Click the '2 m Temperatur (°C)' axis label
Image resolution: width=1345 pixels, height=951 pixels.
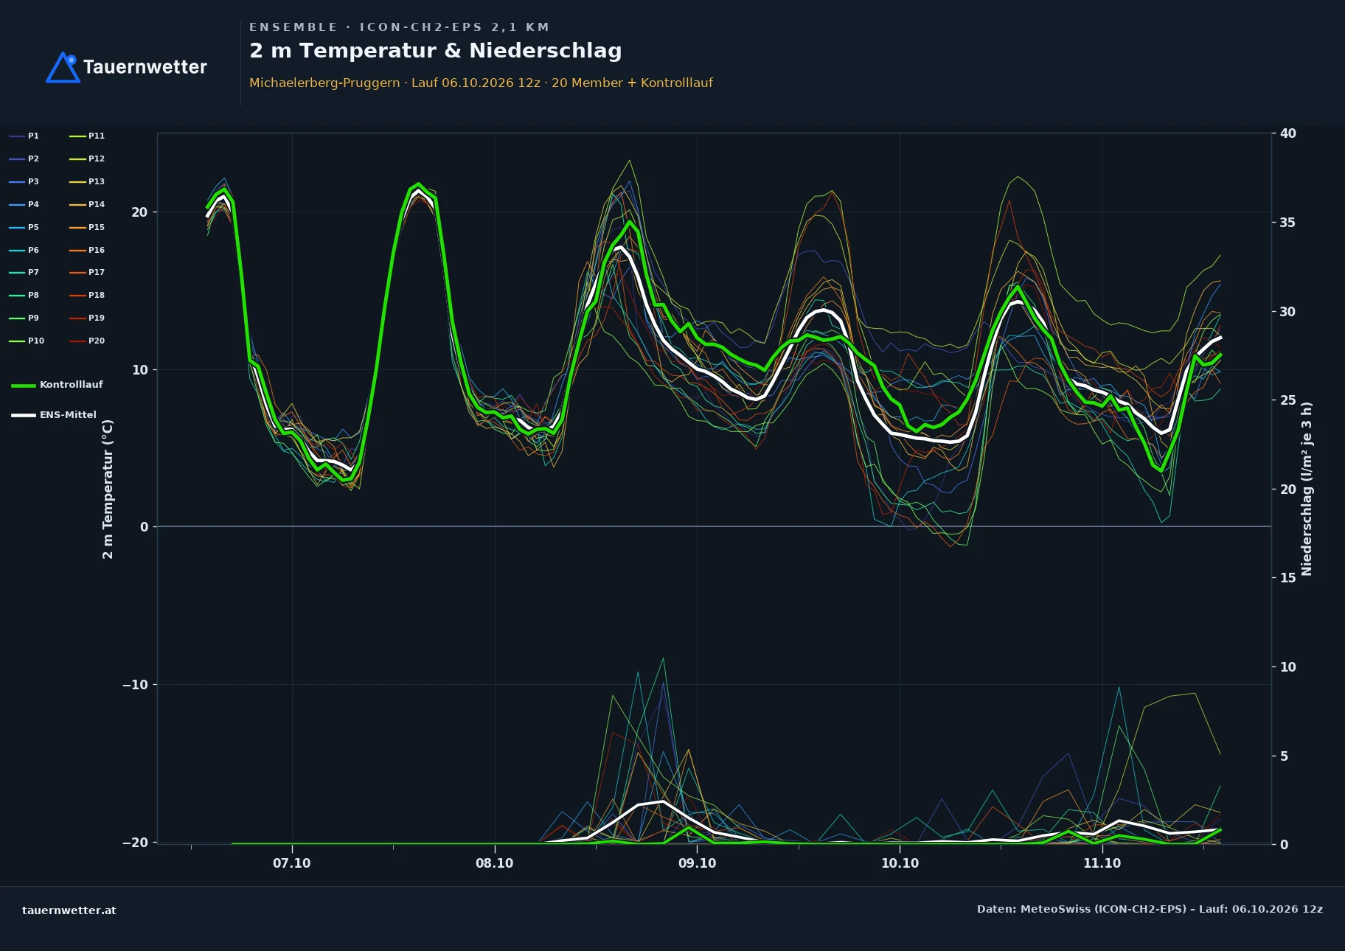click(108, 489)
